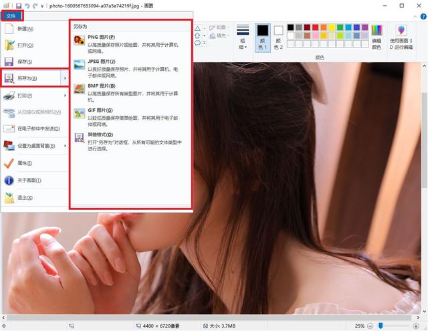Click 使用画图 3D 进行编辑

[401, 37]
